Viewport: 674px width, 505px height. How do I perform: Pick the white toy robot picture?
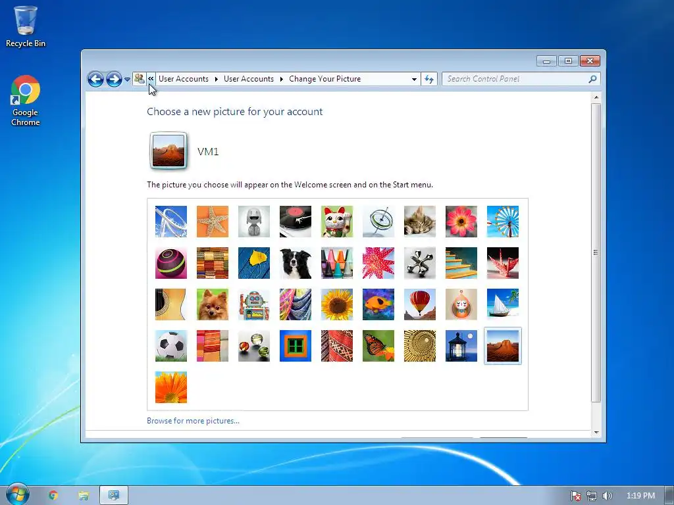tap(254, 222)
